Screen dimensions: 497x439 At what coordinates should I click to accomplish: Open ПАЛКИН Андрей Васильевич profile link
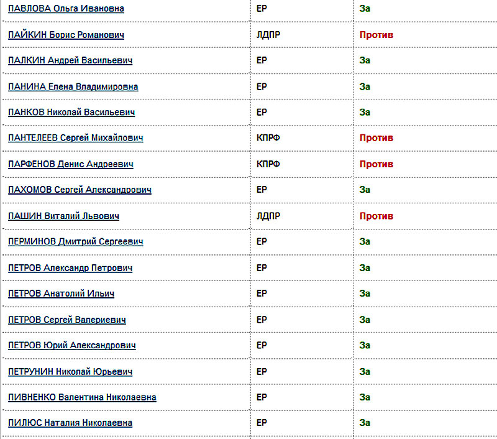[x=70, y=61]
